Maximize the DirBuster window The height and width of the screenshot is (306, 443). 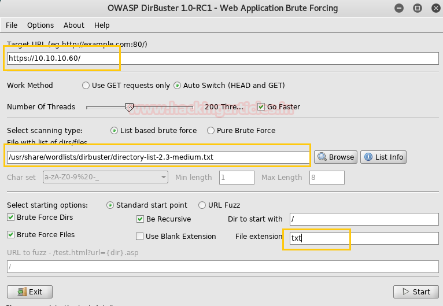click(x=418, y=8)
